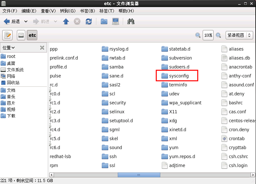Toggle the location text entry pencil button
256x184 pixels.
pyautogui.click(x=7, y=35)
